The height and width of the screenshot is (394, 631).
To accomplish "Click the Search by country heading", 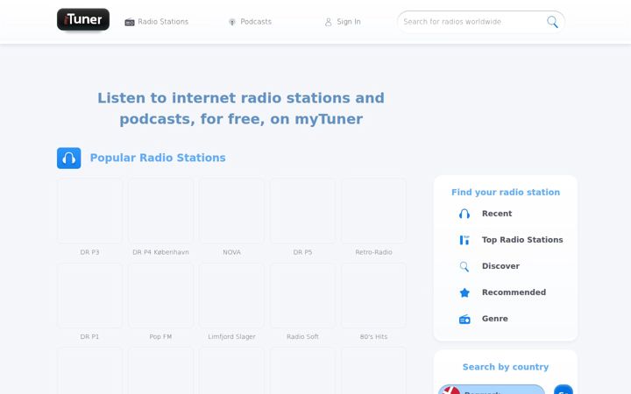I will pos(506,367).
